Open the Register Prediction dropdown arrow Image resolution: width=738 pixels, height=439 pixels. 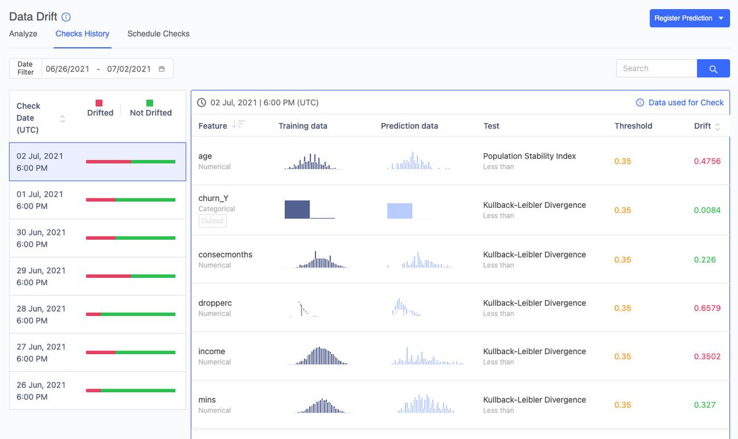(720, 18)
